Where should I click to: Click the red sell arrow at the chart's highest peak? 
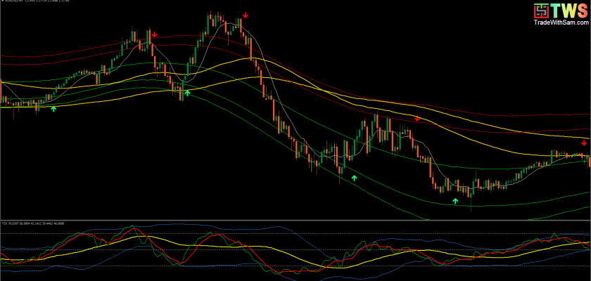coord(246,15)
